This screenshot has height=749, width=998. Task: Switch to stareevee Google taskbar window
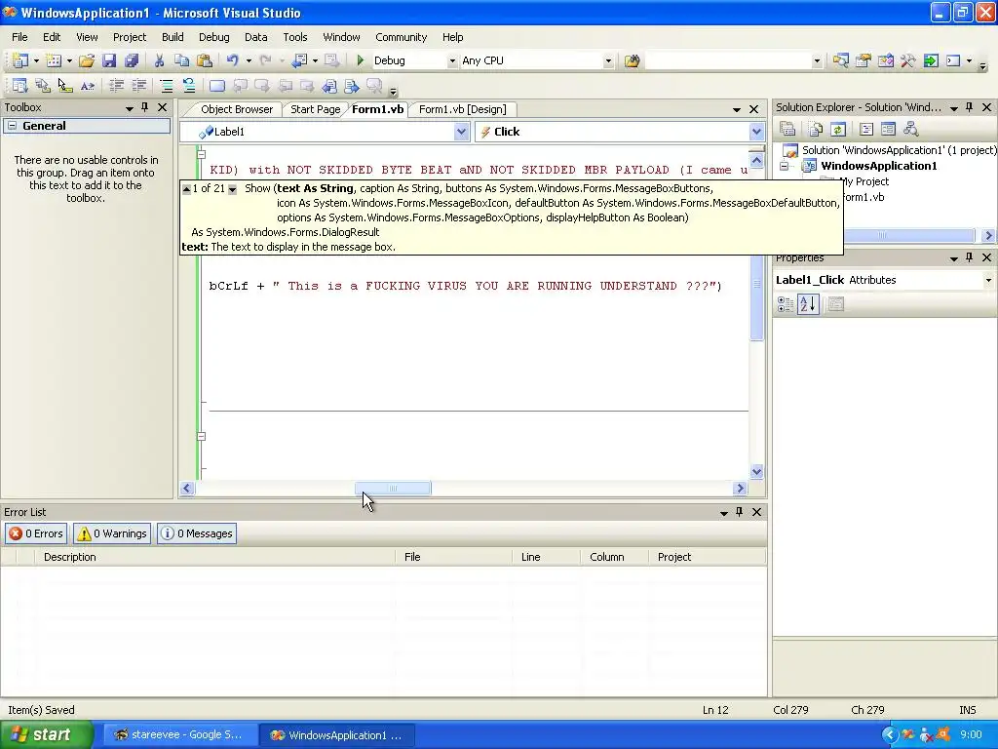click(x=179, y=735)
